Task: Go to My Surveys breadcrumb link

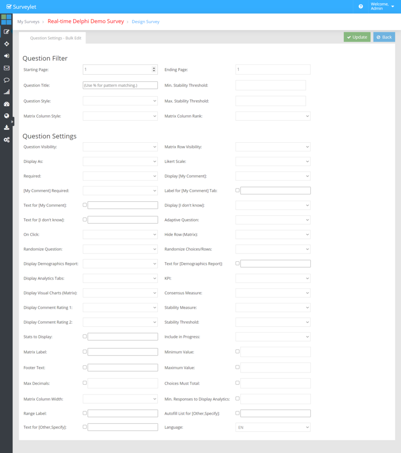Action: [28, 22]
